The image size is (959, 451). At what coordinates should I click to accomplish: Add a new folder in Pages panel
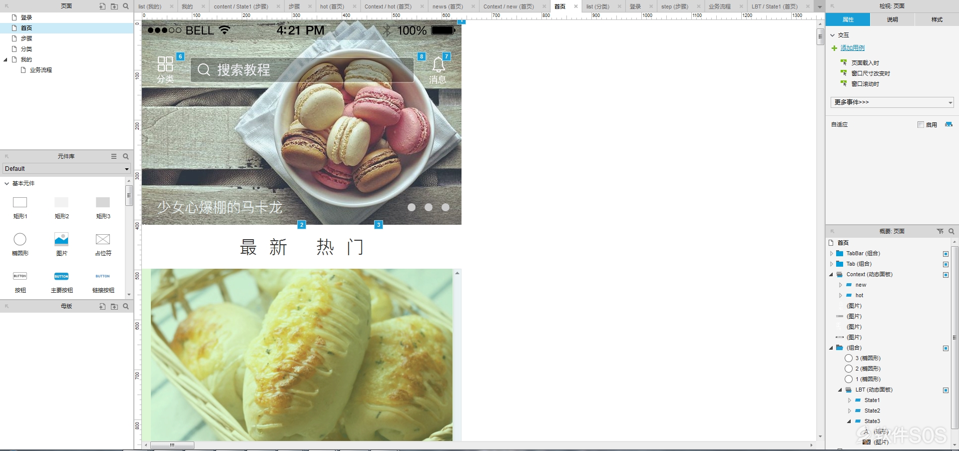click(114, 6)
